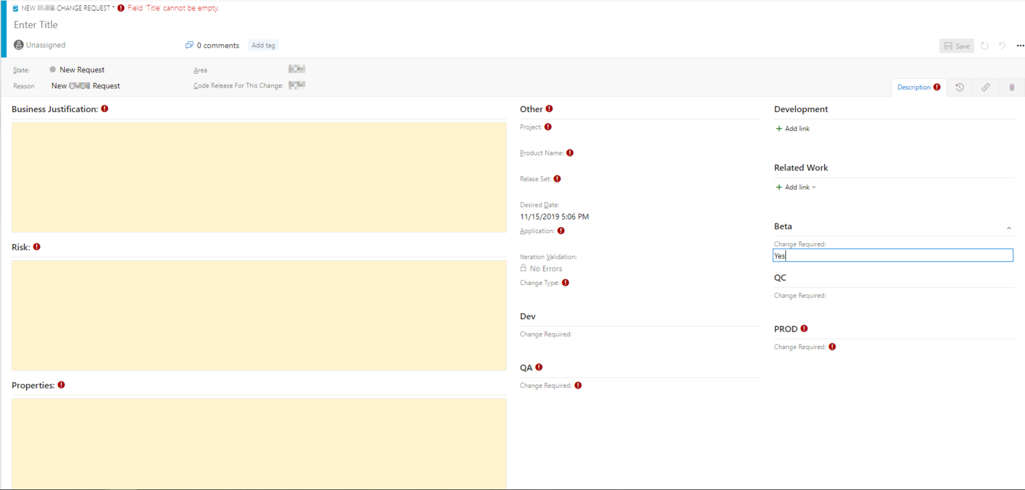This screenshot has width=1025, height=490.
Task: Click the Unassigned person avatar icon
Action: [18, 44]
